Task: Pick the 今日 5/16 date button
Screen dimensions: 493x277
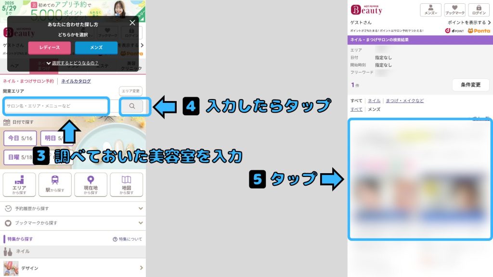Action: point(20,138)
